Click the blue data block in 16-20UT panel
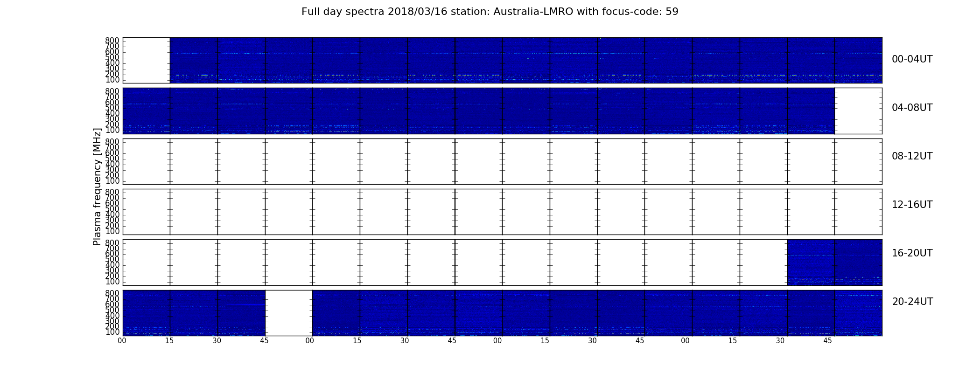Image resolution: width=980 pixels, height=373 pixels. pyautogui.click(x=834, y=262)
